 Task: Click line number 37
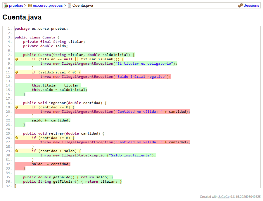tap(9, 186)
